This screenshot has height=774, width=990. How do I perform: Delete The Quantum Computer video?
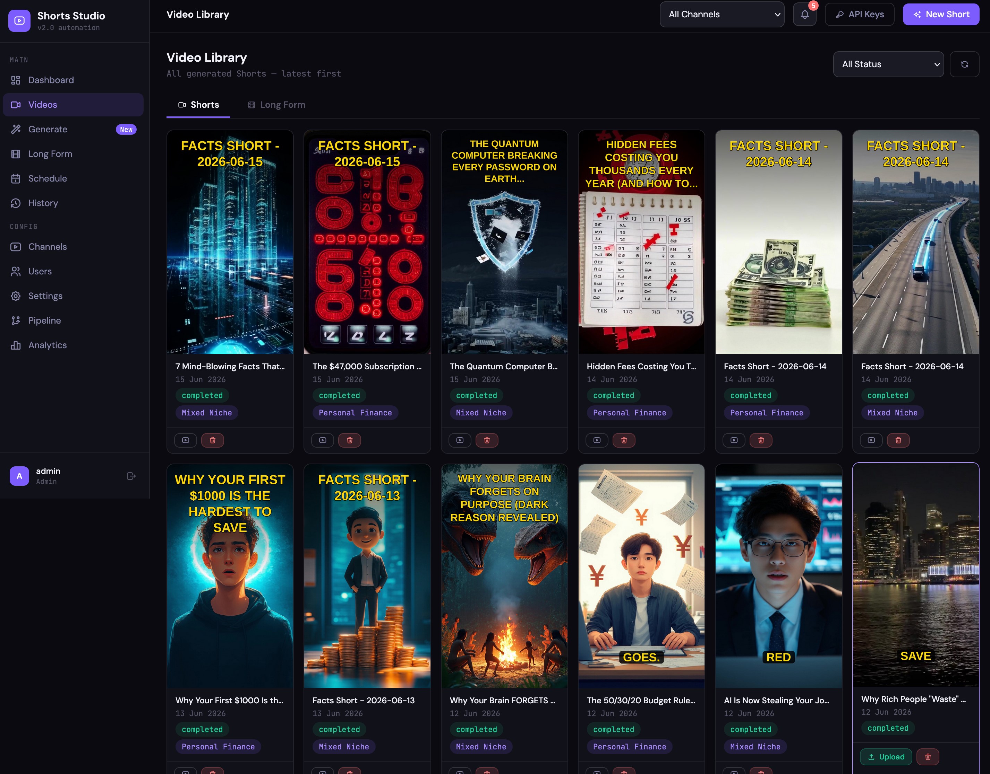[x=487, y=440]
